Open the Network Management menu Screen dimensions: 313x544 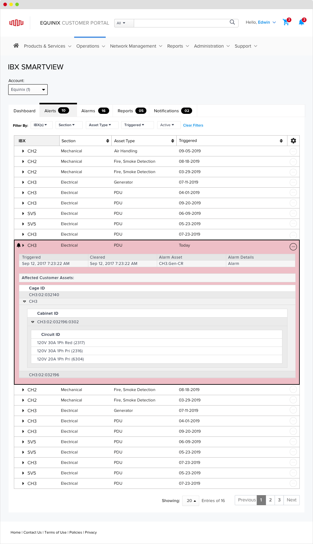coord(136,46)
